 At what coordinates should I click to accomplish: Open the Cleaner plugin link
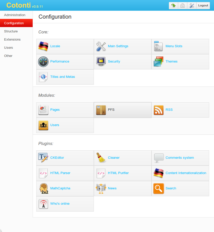pos(114,158)
